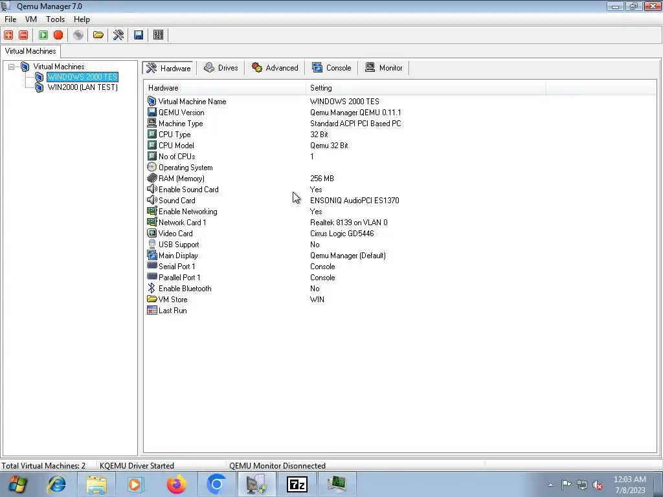Click the KQEMU Driver Started status text
The height and width of the screenshot is (497, 663).
(137, 465)
